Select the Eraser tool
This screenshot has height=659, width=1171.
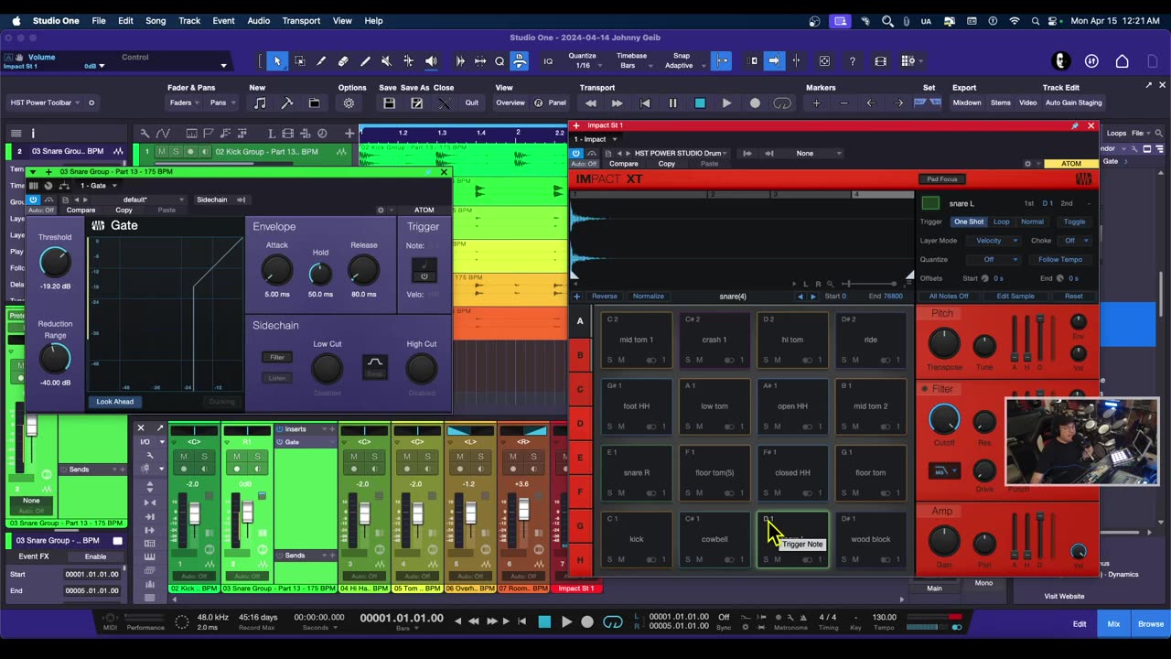click(x=343, y=61)
